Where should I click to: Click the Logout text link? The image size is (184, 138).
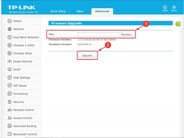[x=165, y=11]
